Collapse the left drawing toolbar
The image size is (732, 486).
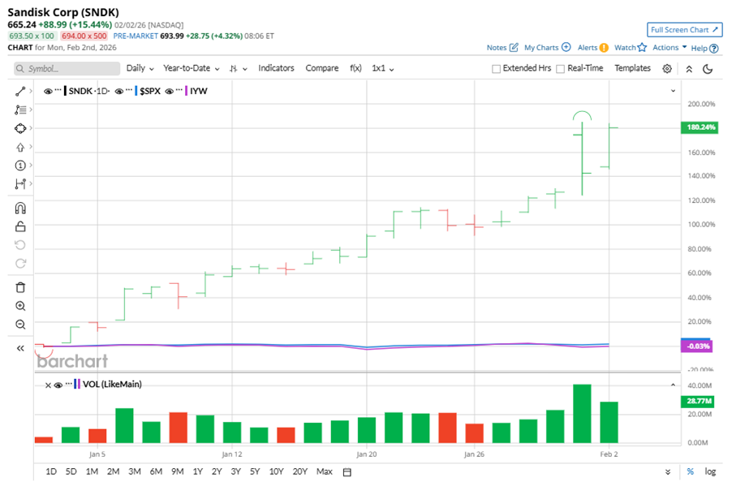[20, 348]
